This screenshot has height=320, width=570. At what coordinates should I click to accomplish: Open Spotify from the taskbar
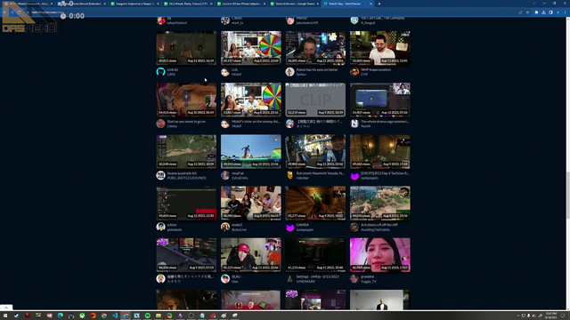coord(148,316)
